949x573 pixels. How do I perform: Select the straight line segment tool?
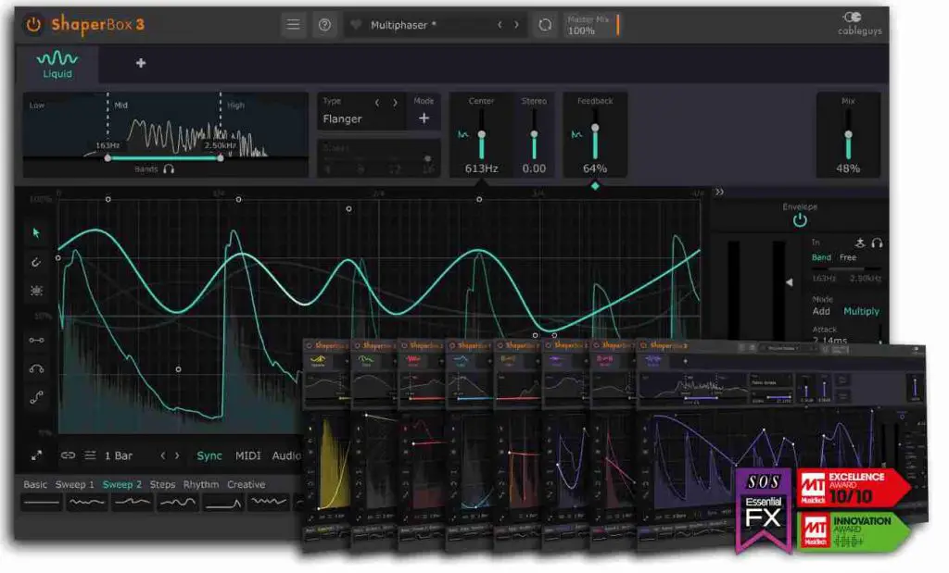coord(36,341)
